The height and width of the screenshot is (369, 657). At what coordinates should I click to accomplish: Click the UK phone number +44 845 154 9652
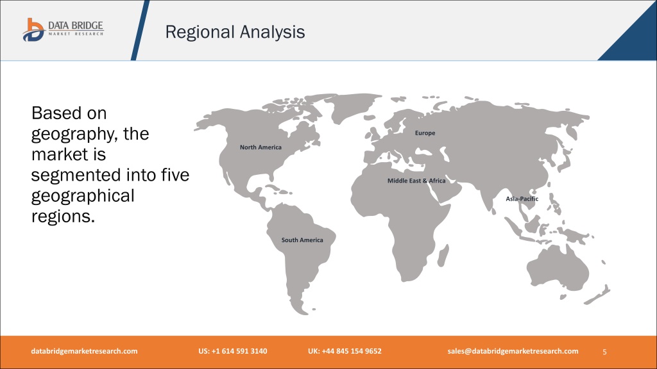coord(345,351)
